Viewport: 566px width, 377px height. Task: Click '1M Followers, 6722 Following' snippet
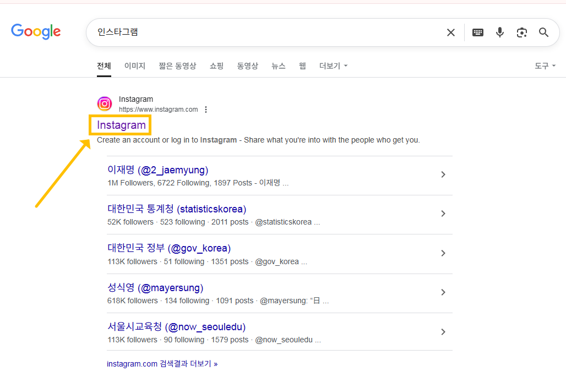click(x=198, y=183)
